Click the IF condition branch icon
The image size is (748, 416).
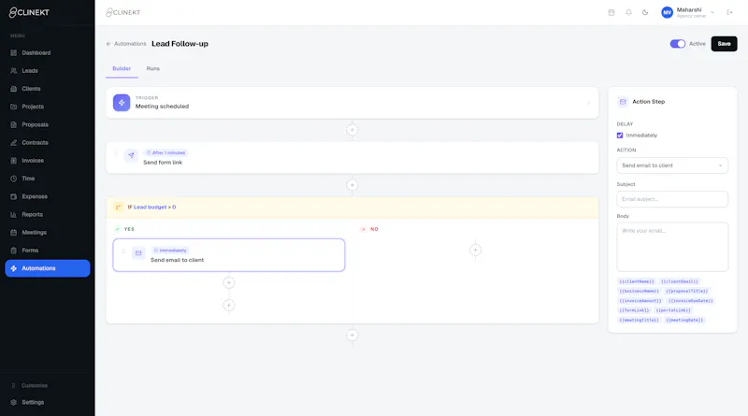point(118,207)
